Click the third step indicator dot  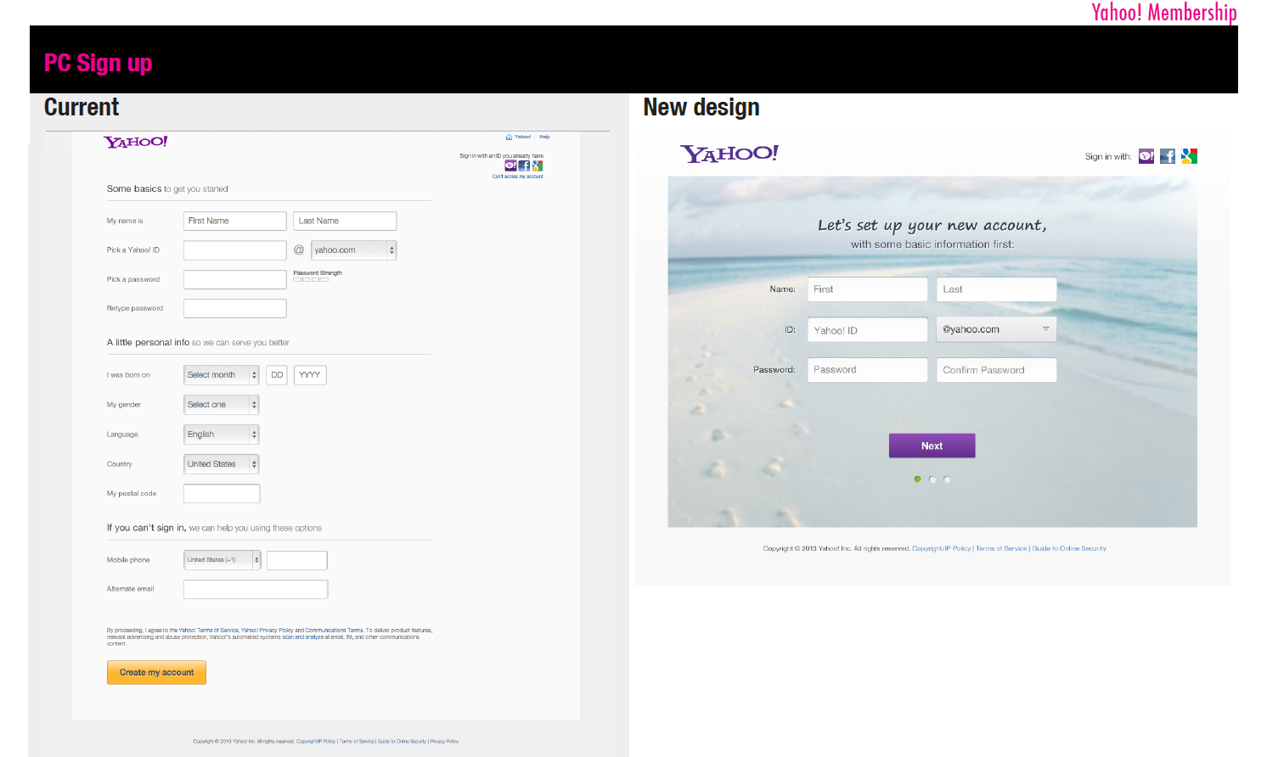pyautogui.click(x=947, y=479)
